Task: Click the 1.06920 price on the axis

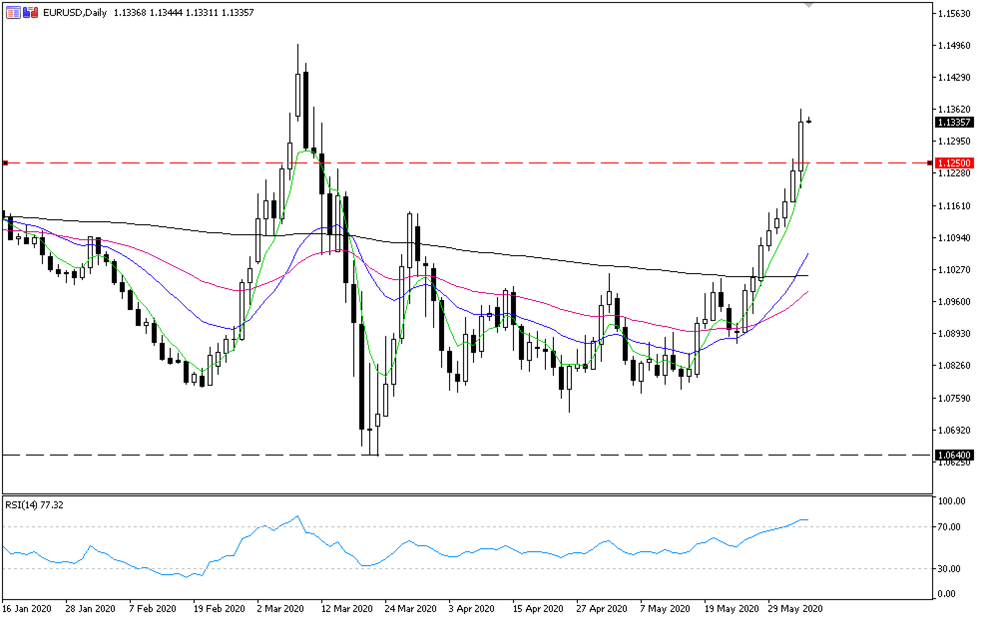Action: coord(954,430)
